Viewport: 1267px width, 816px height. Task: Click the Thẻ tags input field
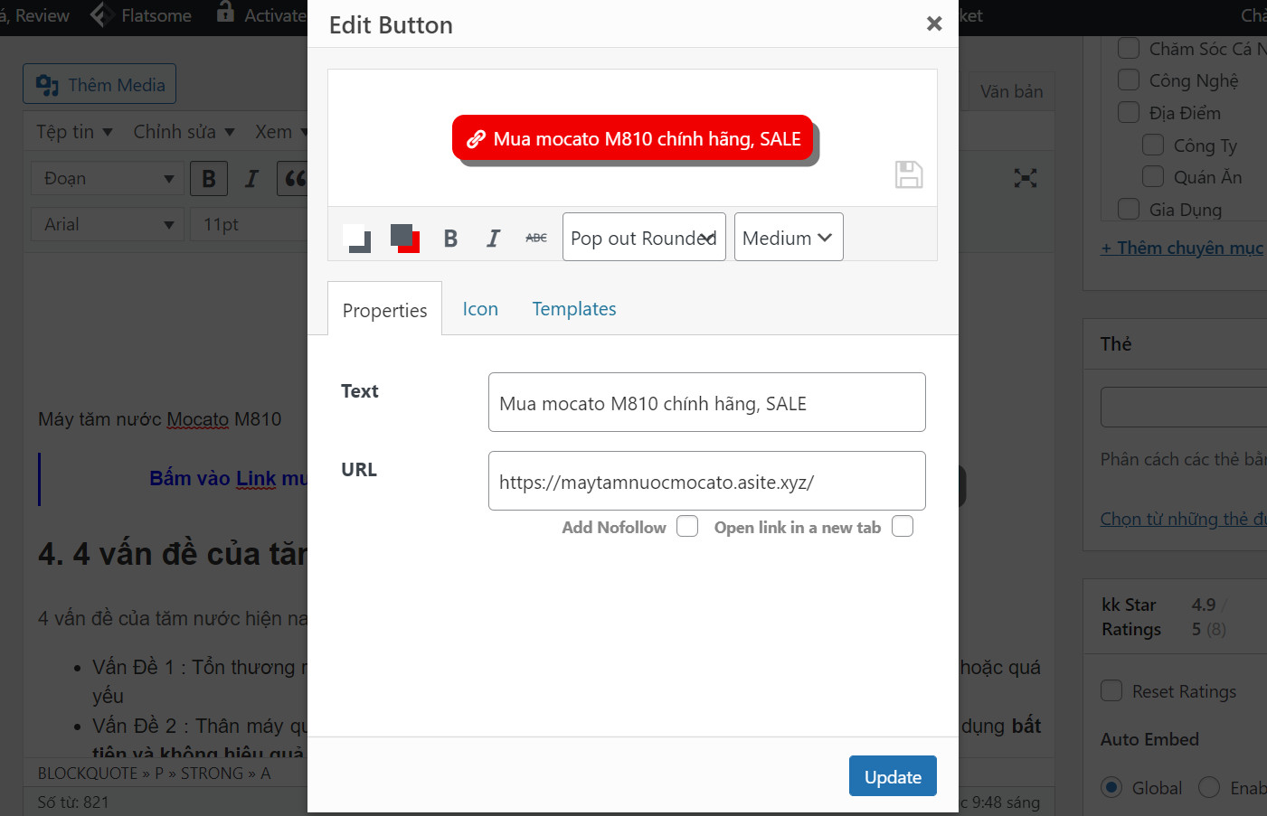pos(1184,407)
